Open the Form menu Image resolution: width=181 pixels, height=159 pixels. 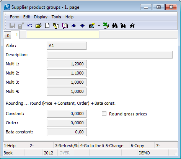(x=15, y=17)
